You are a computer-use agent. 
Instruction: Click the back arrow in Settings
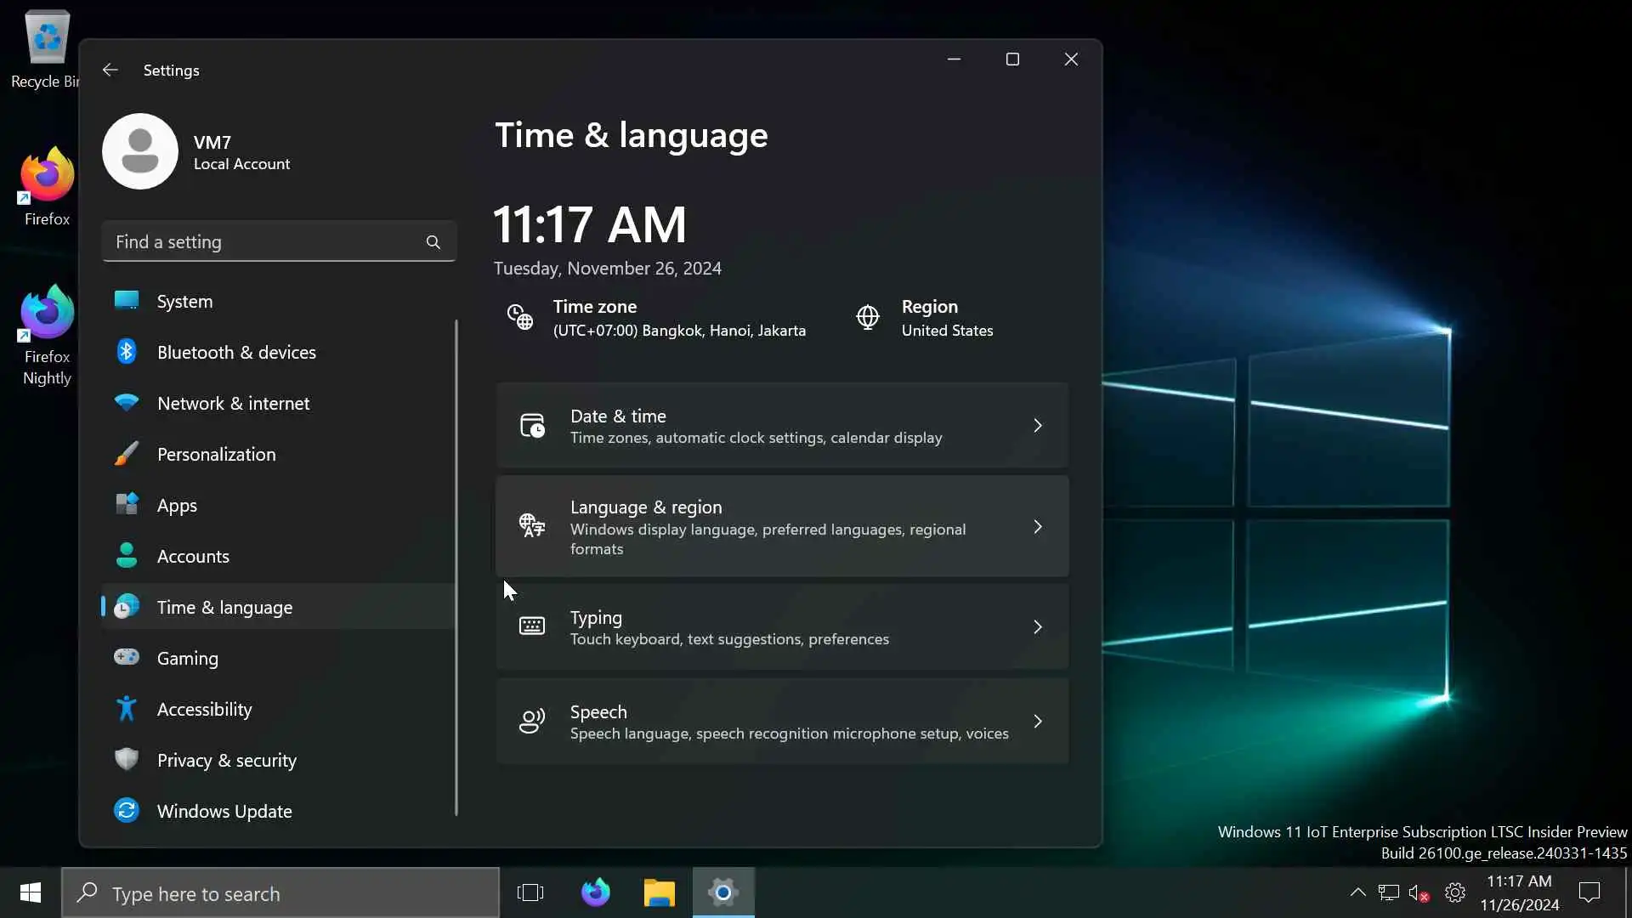tap(110, 70)
